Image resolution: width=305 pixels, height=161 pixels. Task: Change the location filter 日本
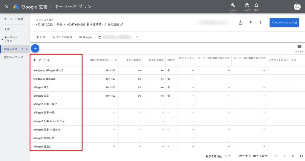[x=41, y=37]
